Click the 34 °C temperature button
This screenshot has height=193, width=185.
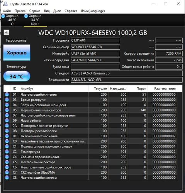tap(17, 76)
